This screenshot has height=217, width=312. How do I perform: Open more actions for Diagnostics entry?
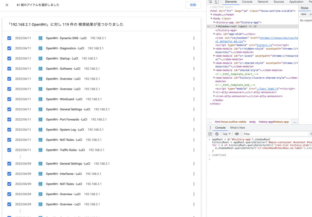coord(194,48)
